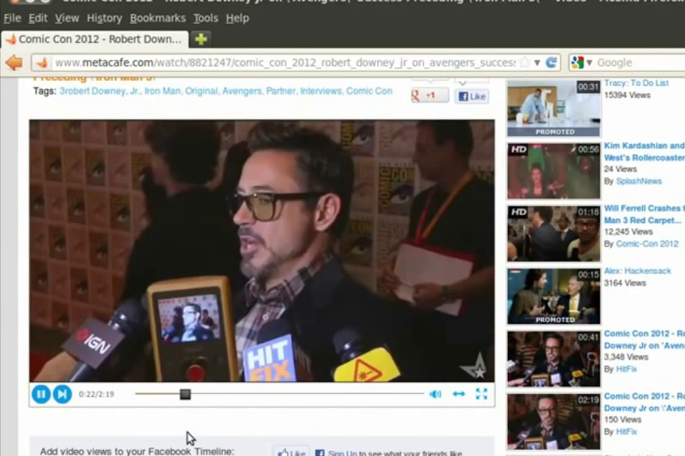Open the Iron Man tag link
685x456 pixels.
point(162,91)
